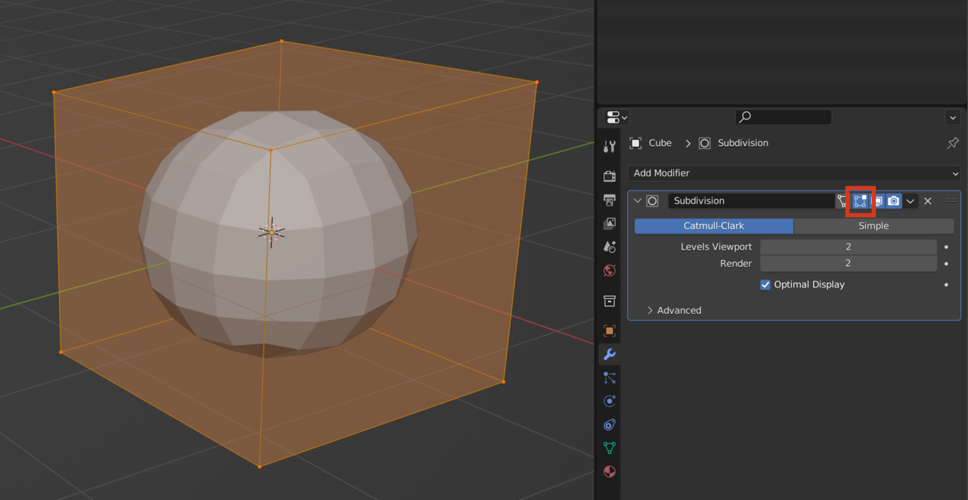Uncheck the Optimal Display checkbox
This screenshot has width=968, height=500.
pyautogui.click(x=765, y=284)
